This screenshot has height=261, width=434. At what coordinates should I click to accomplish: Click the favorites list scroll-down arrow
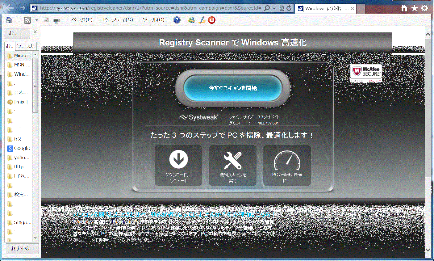point(35,238)
